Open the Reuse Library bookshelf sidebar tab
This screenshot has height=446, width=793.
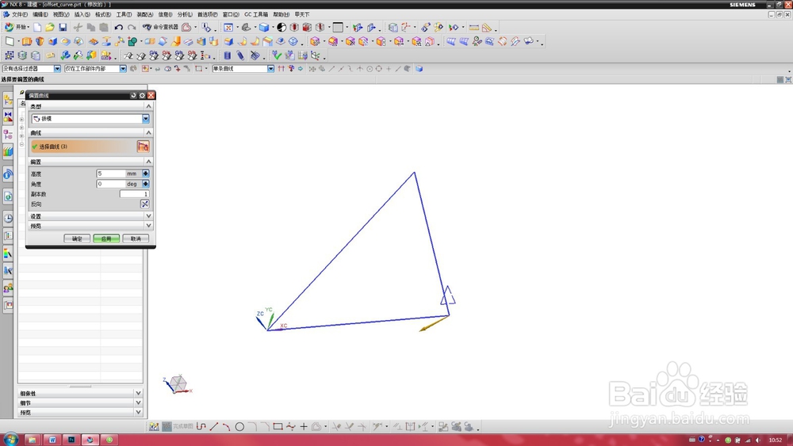[8, 151]
